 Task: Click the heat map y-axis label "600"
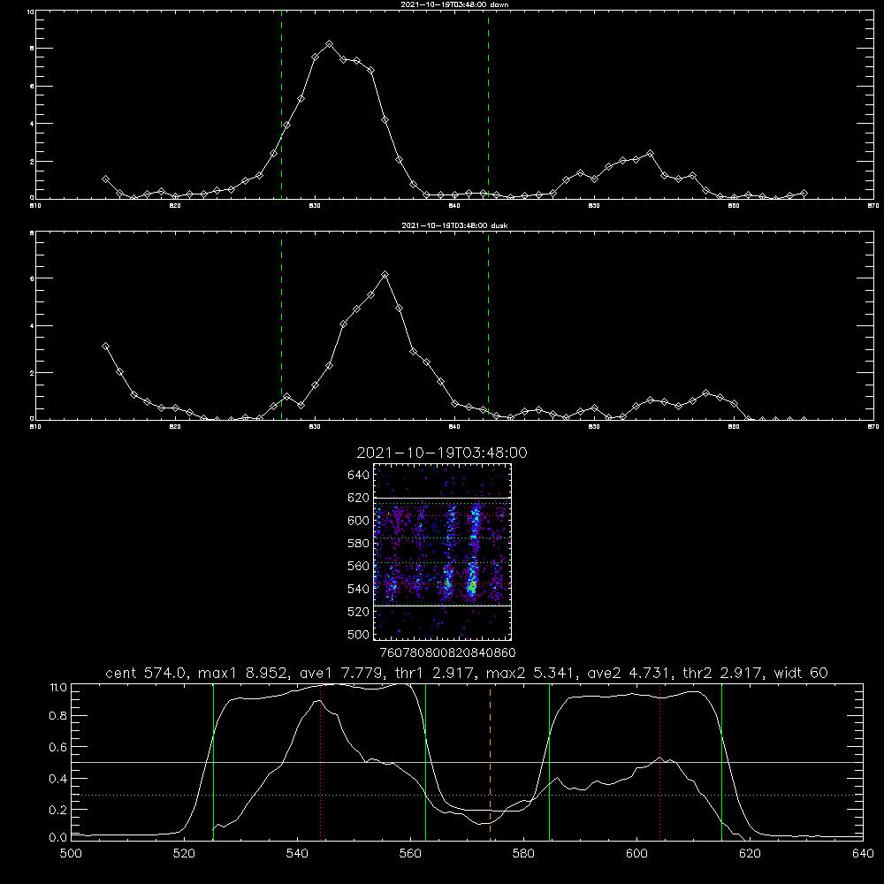pos(358,521)
